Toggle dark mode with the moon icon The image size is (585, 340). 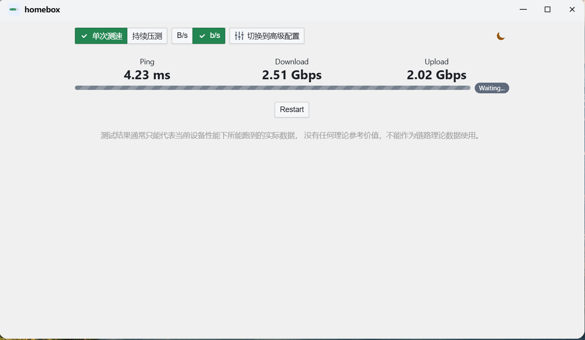501,36
